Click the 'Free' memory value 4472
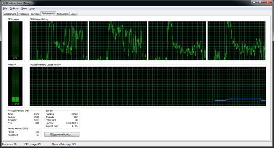Screen dimensions: 274x148 tap(37, 123)
